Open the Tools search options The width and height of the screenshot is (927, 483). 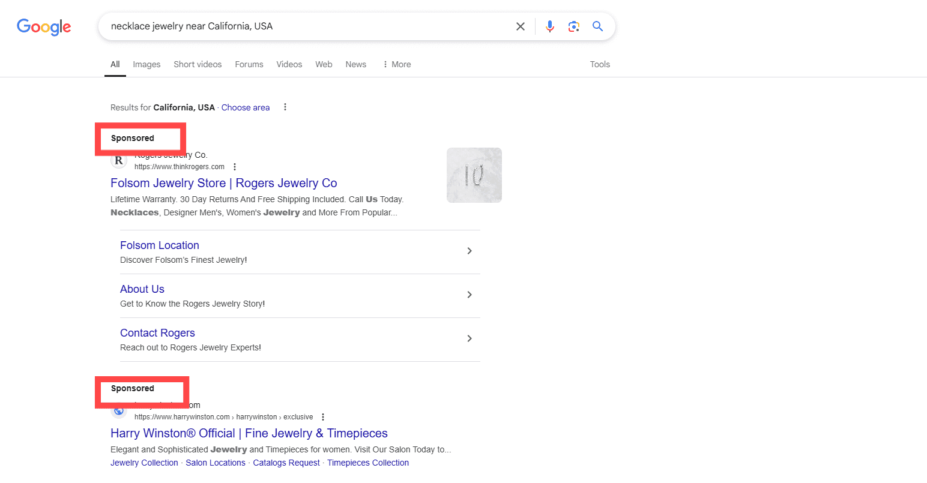(599, 64)
